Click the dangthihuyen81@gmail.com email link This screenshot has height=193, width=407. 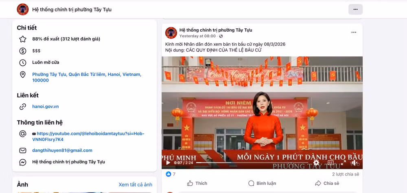[x=62, y=150]
